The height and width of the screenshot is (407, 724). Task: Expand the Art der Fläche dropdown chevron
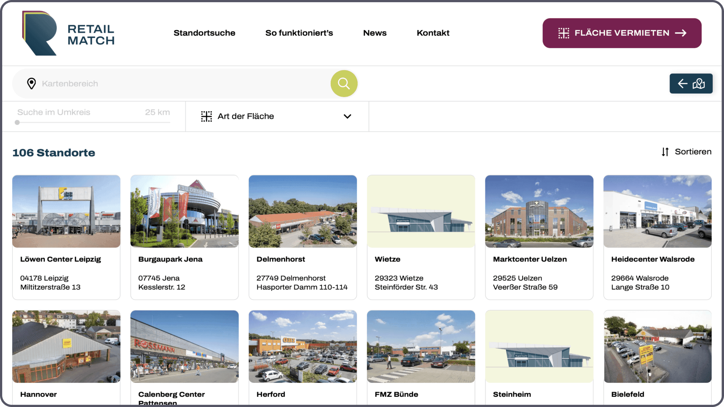(x=347, y=116)
